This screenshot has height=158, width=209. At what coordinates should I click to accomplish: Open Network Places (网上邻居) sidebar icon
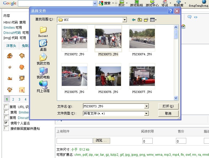43,86
